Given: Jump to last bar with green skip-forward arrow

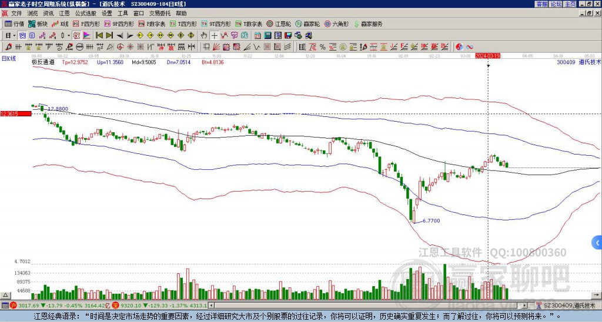Looking at the screenshot, I should pyautogui.click(x=109, y=36).
